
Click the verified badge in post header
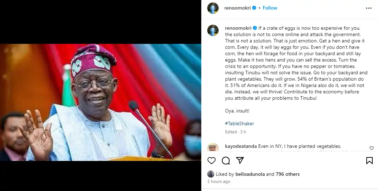[x=254, y=8]
